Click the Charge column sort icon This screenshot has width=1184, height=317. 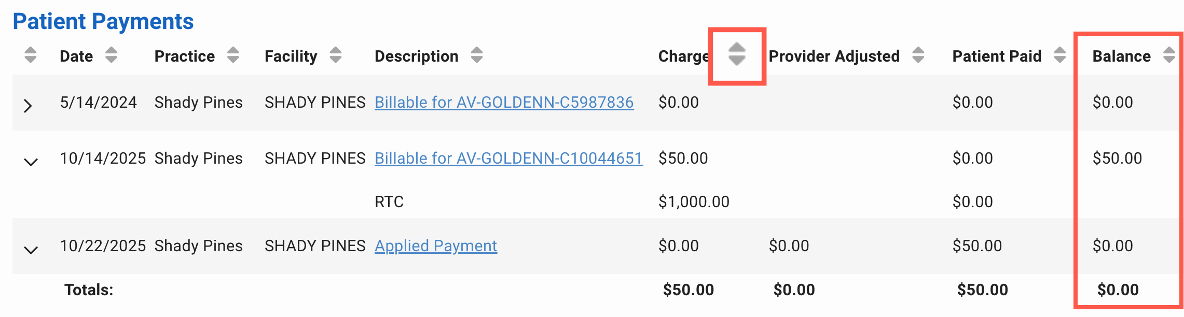coord(736,54)
